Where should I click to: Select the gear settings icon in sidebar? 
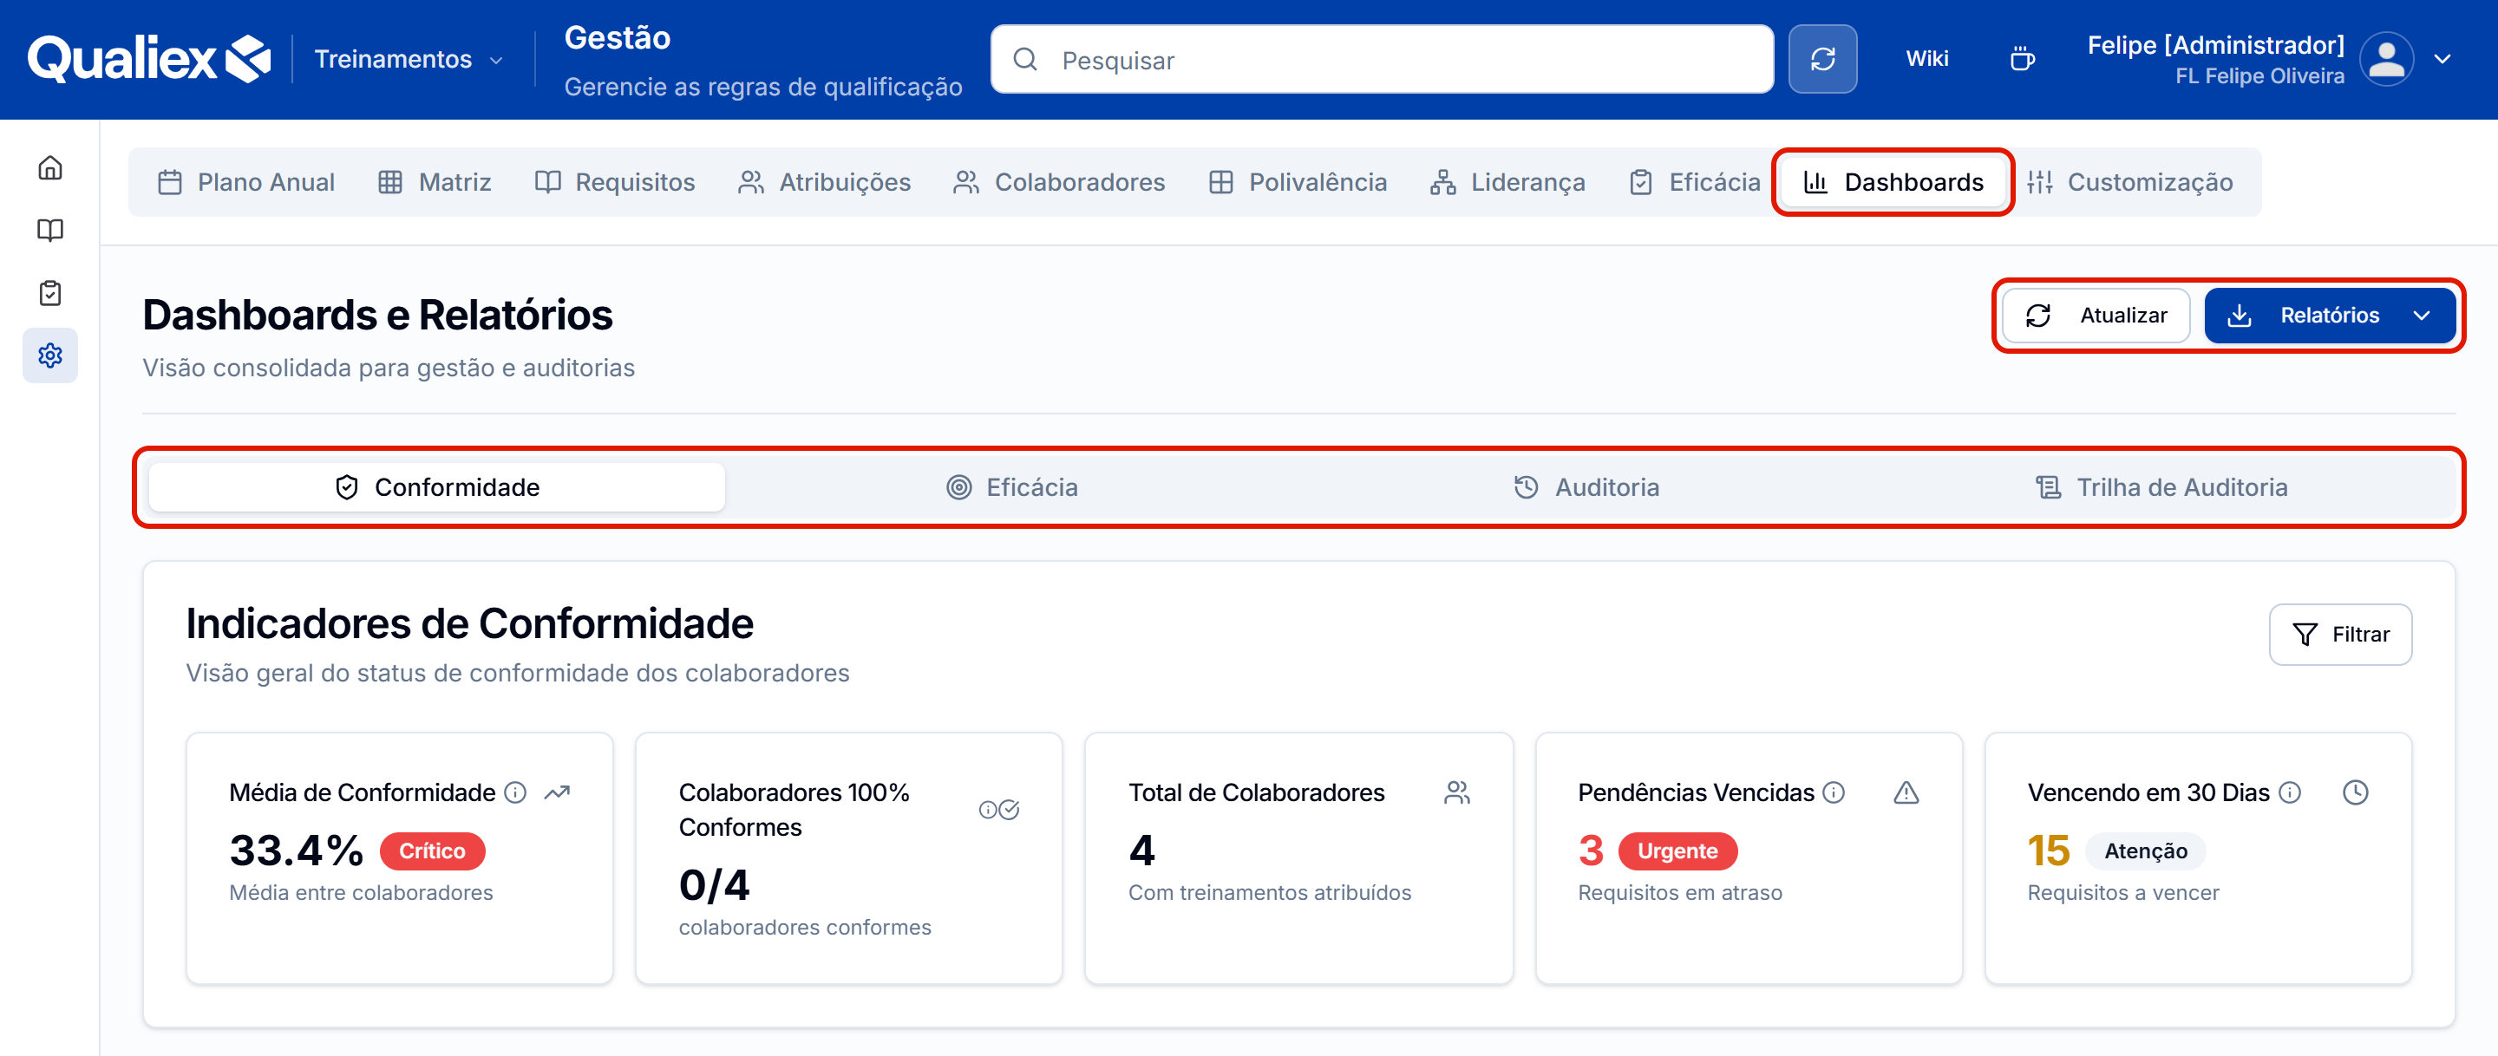[x=50, y=355]
